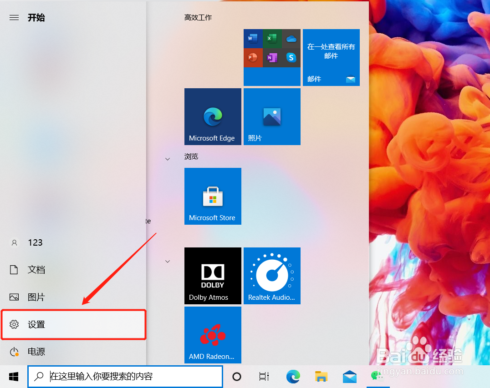Click the taskbar search input field
This screenshot has height=388, width=490.
click(125, 377)
